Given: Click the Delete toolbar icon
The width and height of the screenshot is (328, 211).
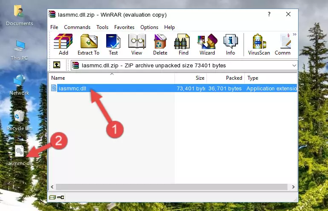Looking at the screenshot, I should 160,44.
